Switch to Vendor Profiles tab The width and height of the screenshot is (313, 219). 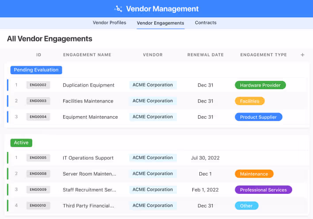109,23
